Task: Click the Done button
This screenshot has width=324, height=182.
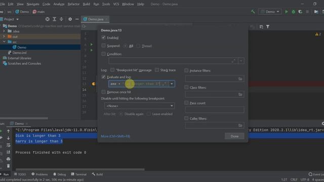Action: [x=234, y=136]
